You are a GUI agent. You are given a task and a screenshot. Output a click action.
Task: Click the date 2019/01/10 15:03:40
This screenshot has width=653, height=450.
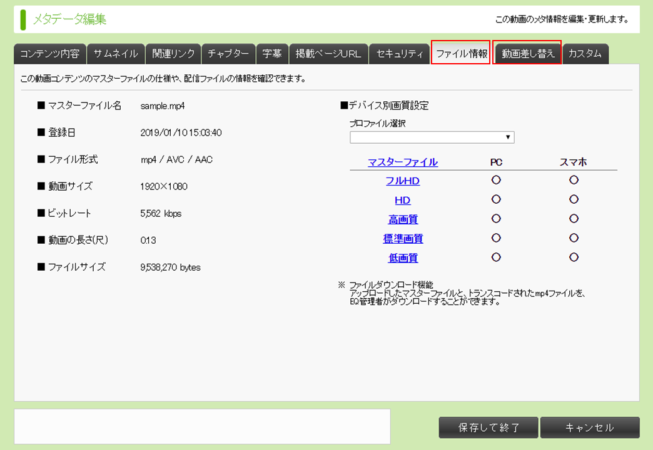181,132
